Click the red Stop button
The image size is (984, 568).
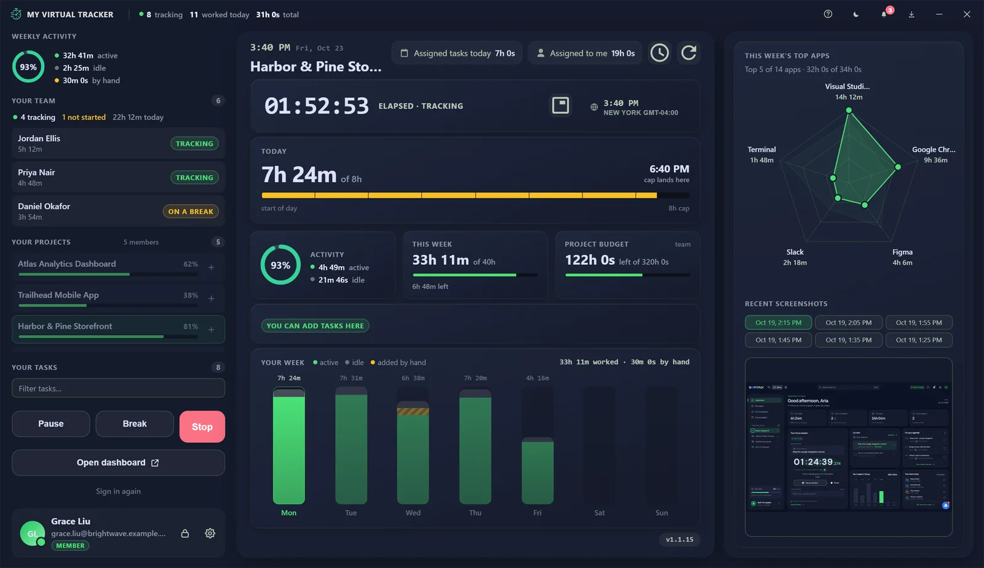[202, 427]
